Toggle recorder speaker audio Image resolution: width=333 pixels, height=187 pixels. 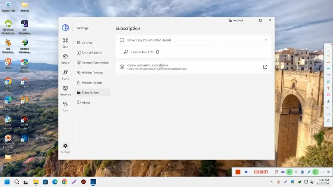point(289,172)
